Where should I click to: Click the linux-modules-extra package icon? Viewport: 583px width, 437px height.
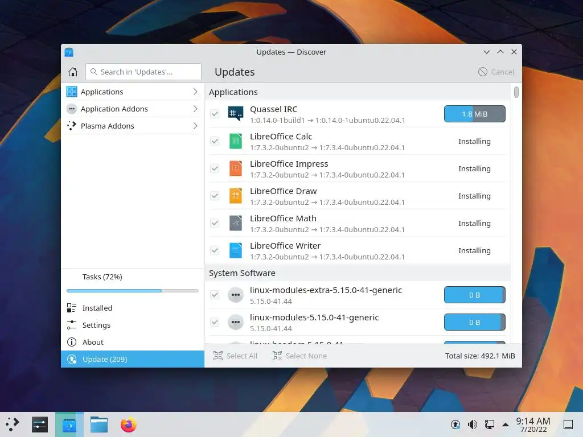click(235, 295)
